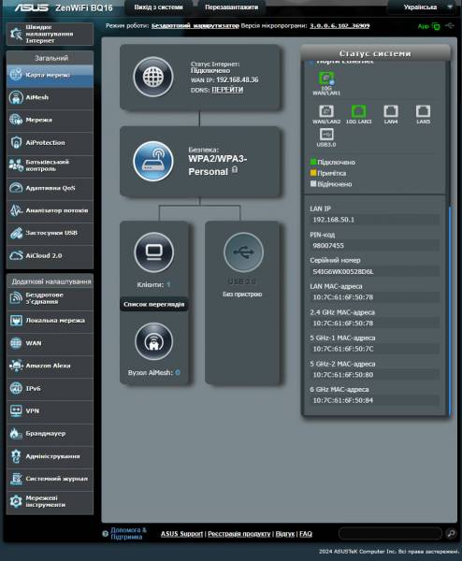Image resolution: width=462 pixels, height=561 pixels.
Task: Open Системний журнал log icon
Action: click(16, 479)
